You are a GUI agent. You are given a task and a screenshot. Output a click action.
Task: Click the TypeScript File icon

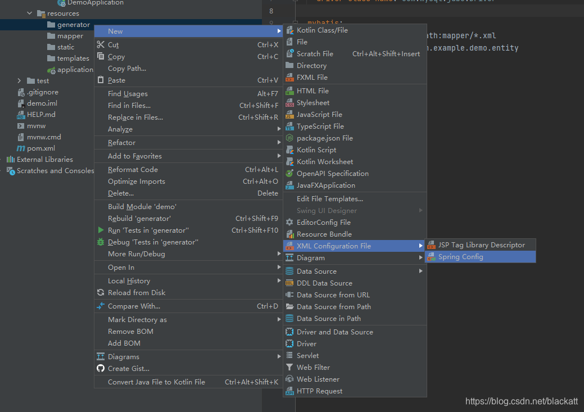click(x=290, y=126)
